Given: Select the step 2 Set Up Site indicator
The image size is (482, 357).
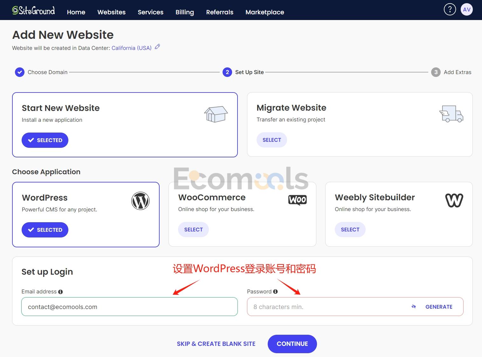Looking at the screenshot, I should pos(227,72).
